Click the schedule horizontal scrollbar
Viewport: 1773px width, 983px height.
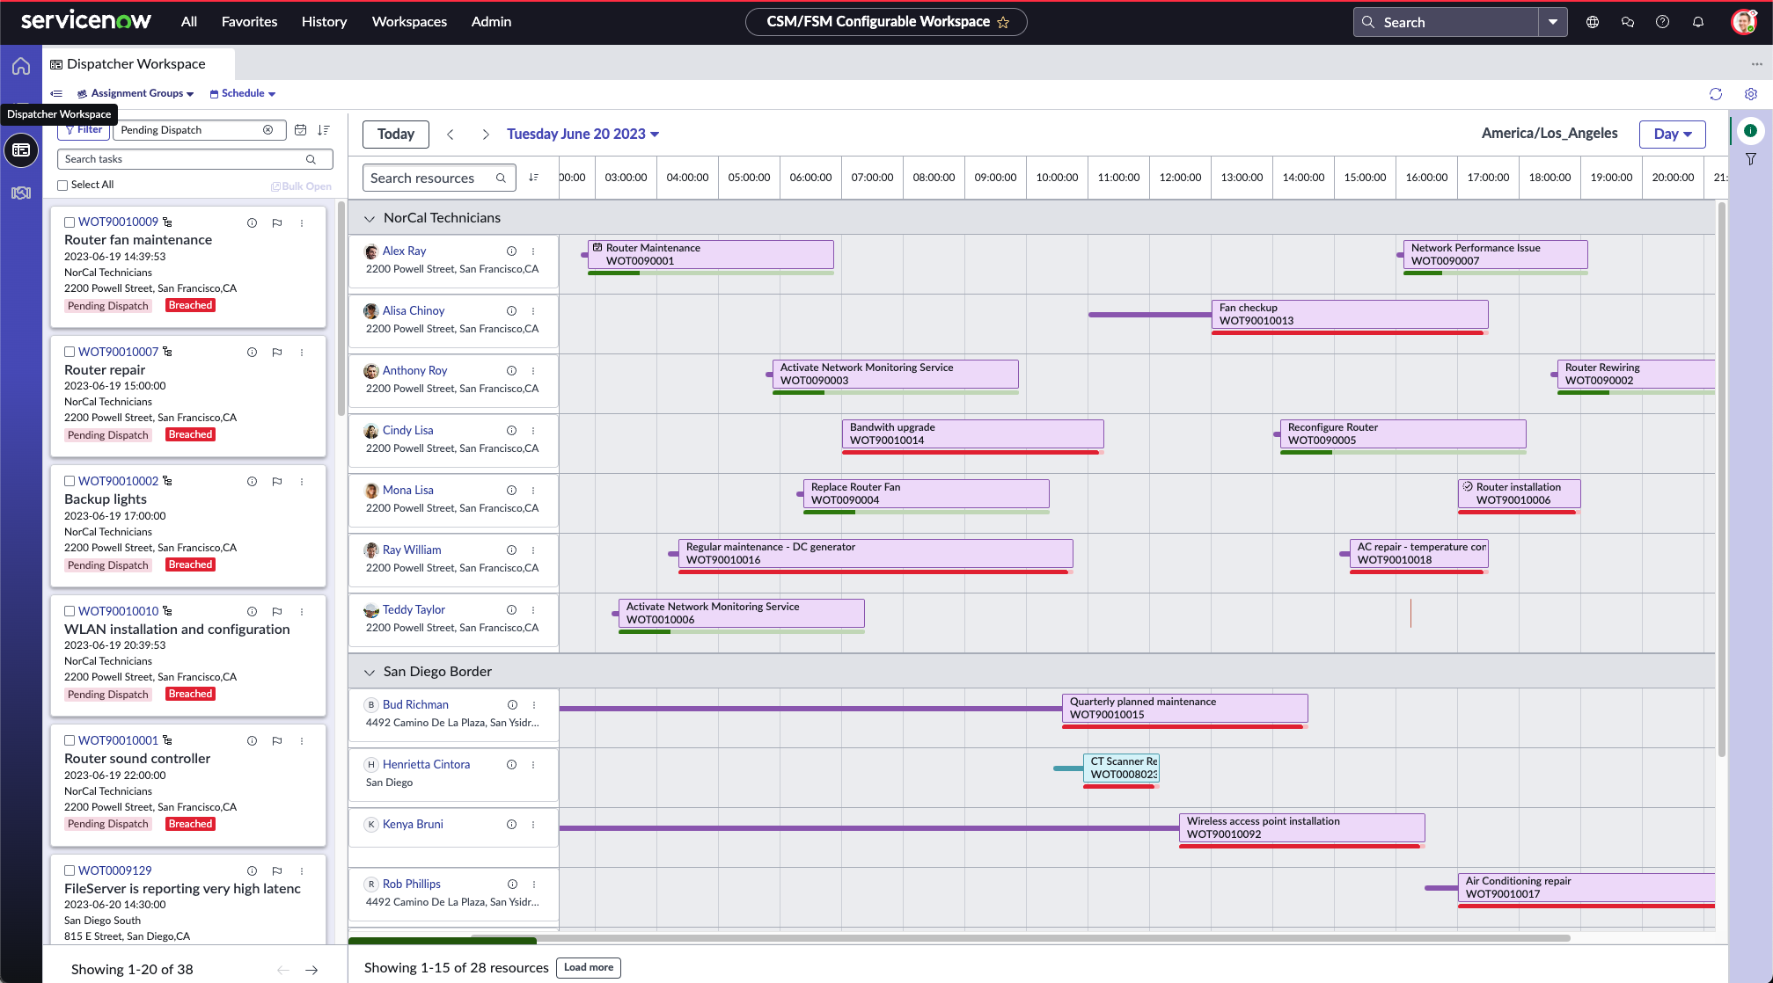tap(1021, 938)
